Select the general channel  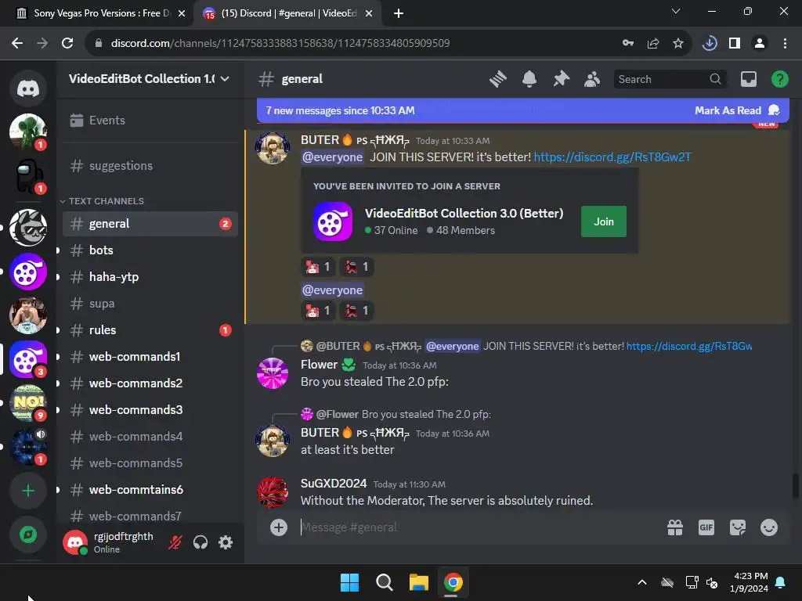[150, 224]
